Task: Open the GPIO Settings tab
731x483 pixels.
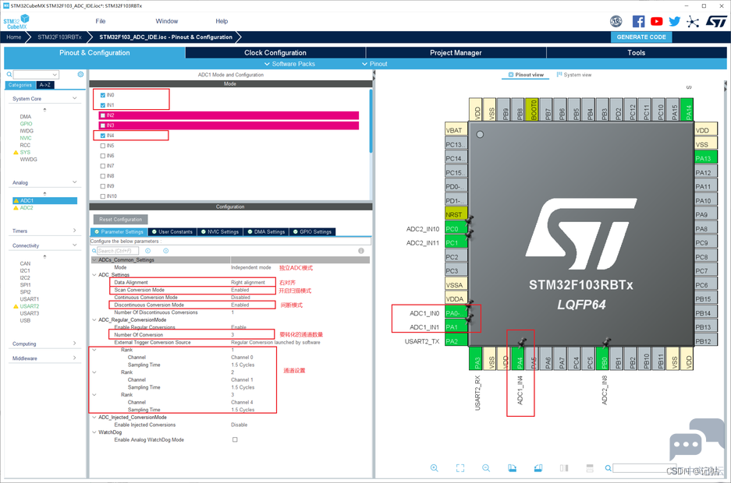Action: [312, 231]
